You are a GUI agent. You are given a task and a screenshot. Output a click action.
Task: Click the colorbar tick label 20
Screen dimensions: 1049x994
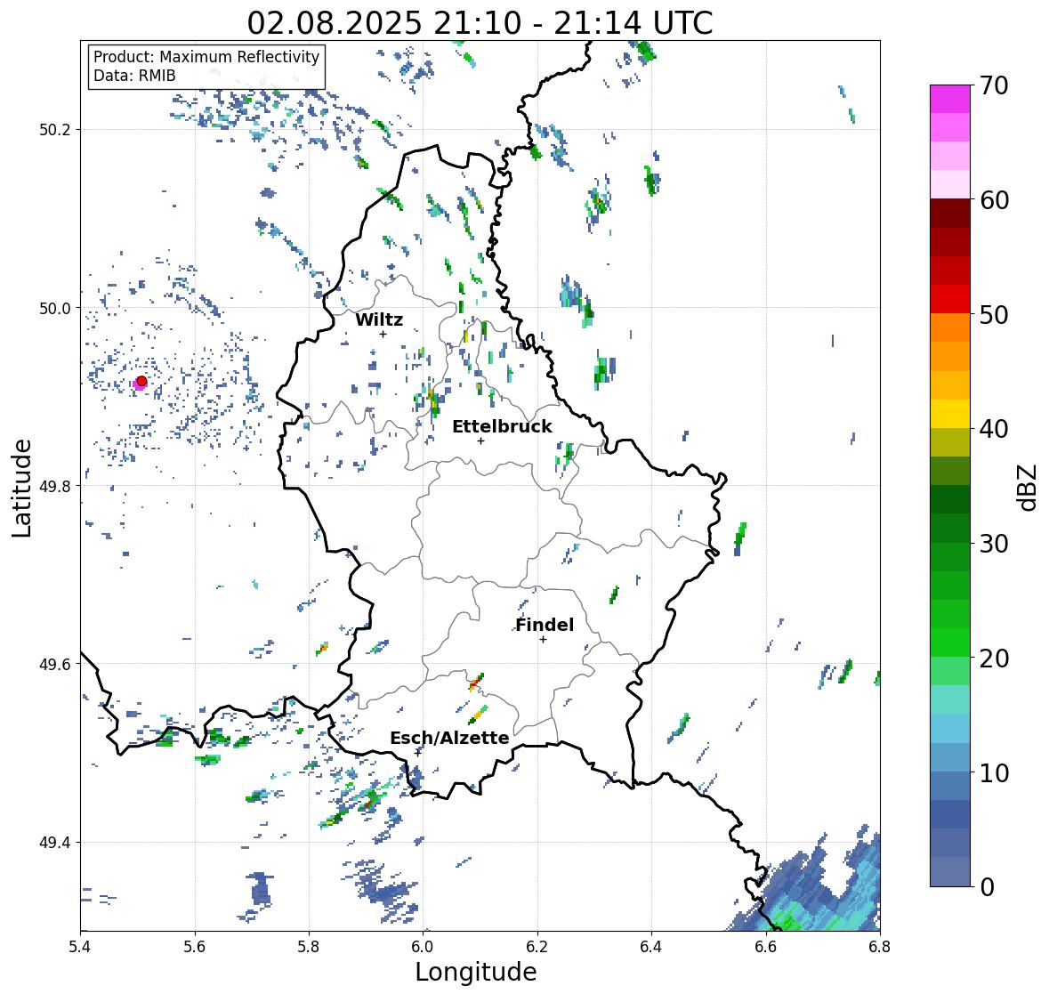pos(994,658)
